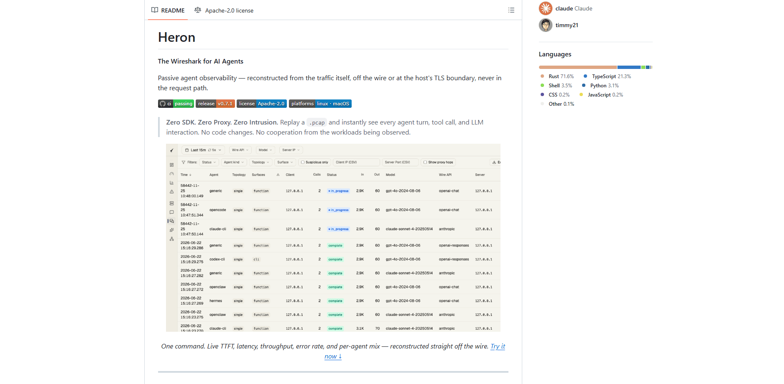
Task: Click the release v0.7.1 badge
Action: coord(215,104)
